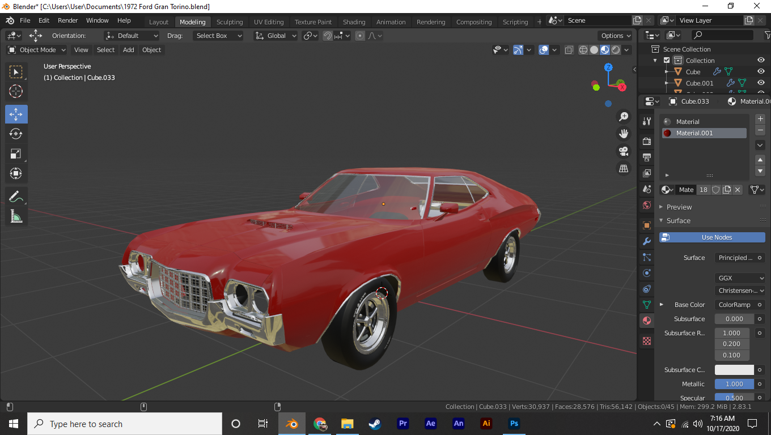Screen dimensions: 771x435
Task: Toggle proportional editing in header
Action: click(x=360, y=36)
